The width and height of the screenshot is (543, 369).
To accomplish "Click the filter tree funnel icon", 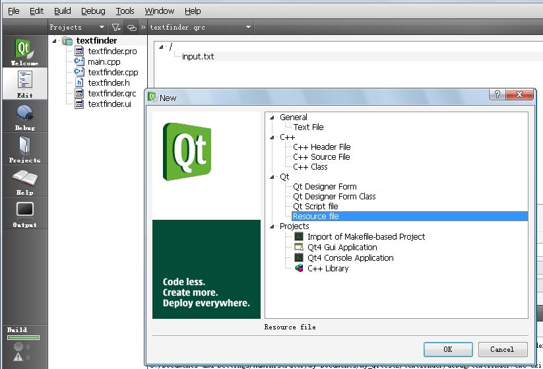I will (115, 27).
